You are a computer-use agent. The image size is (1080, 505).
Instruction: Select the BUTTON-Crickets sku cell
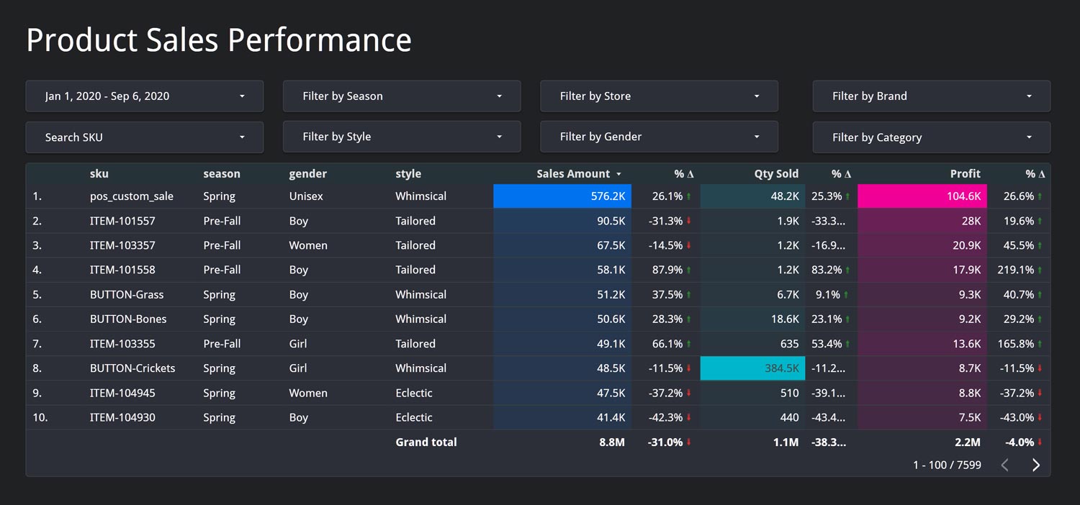pyautogui.click(x=132, y=368)
